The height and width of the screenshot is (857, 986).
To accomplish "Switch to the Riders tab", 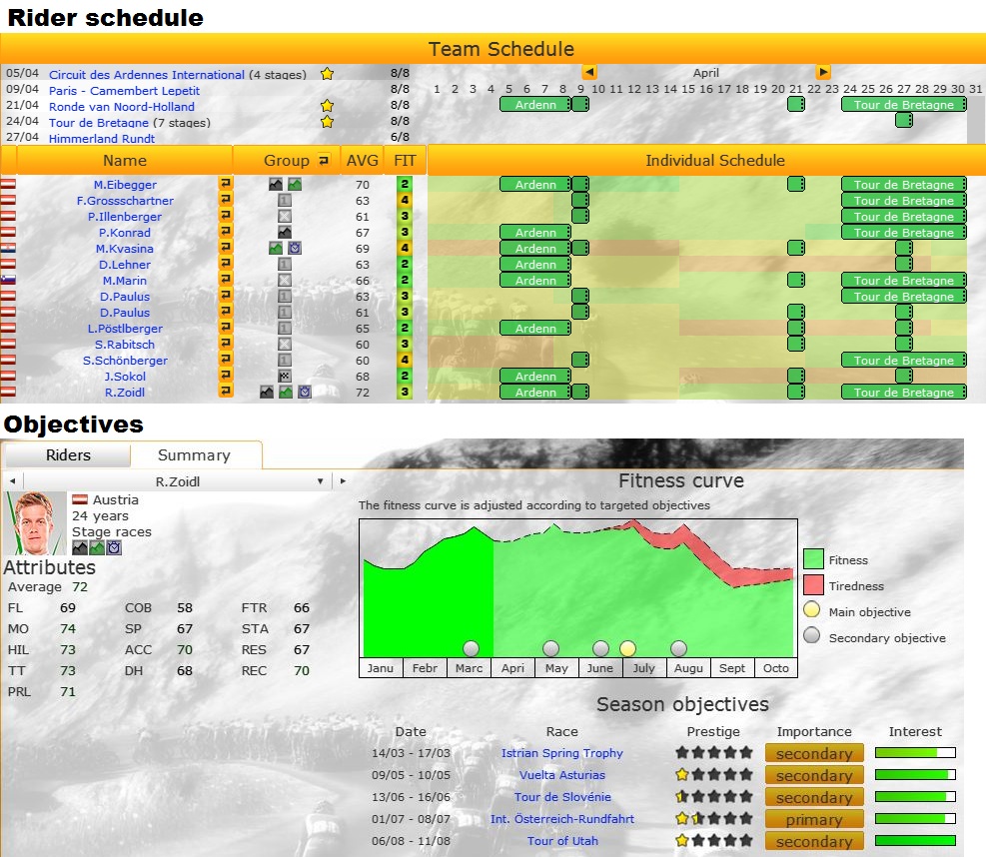I will point(68,455).
